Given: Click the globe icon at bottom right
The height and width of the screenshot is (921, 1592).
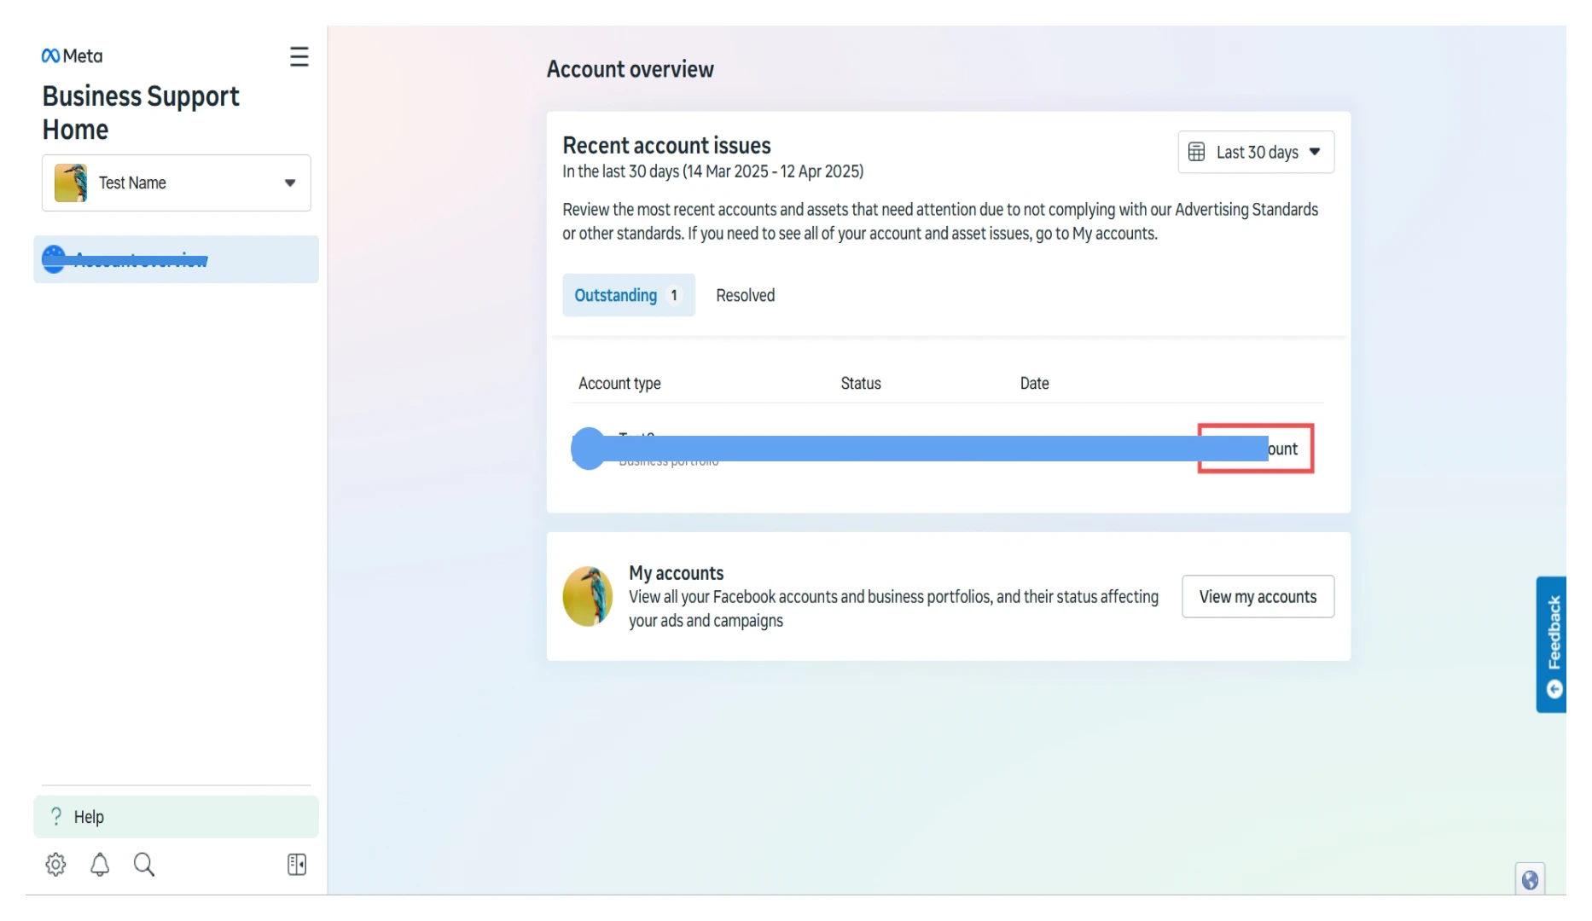Looking at the screenshot, I should [x=1530, y=879].
